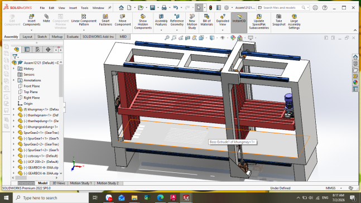This screenshot has height=203, width=361.
Task: Click the Smart Fasteners icon
Action: pyautogui.click(x=105, y=20)
